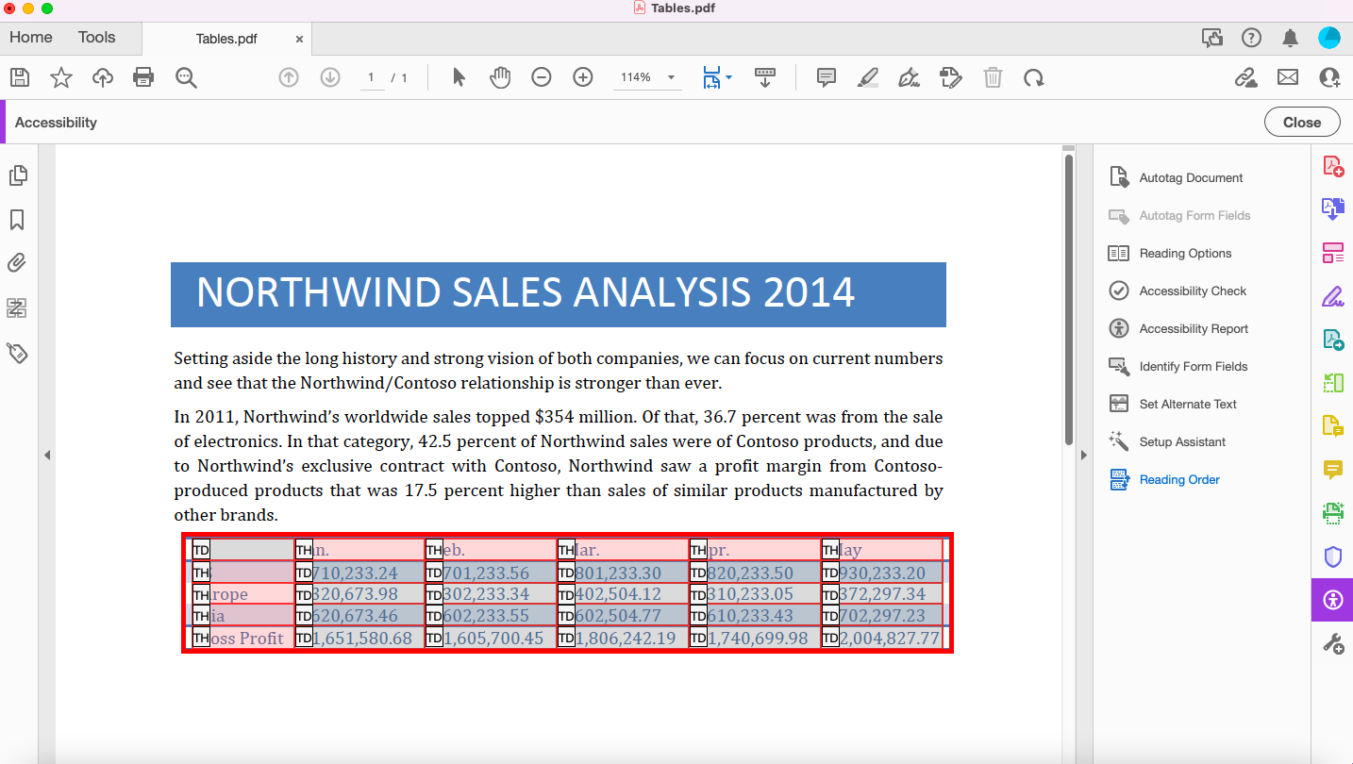Go to next page arrow
This screenshot has width=1353, height=764.
click(x=330, y=77)
